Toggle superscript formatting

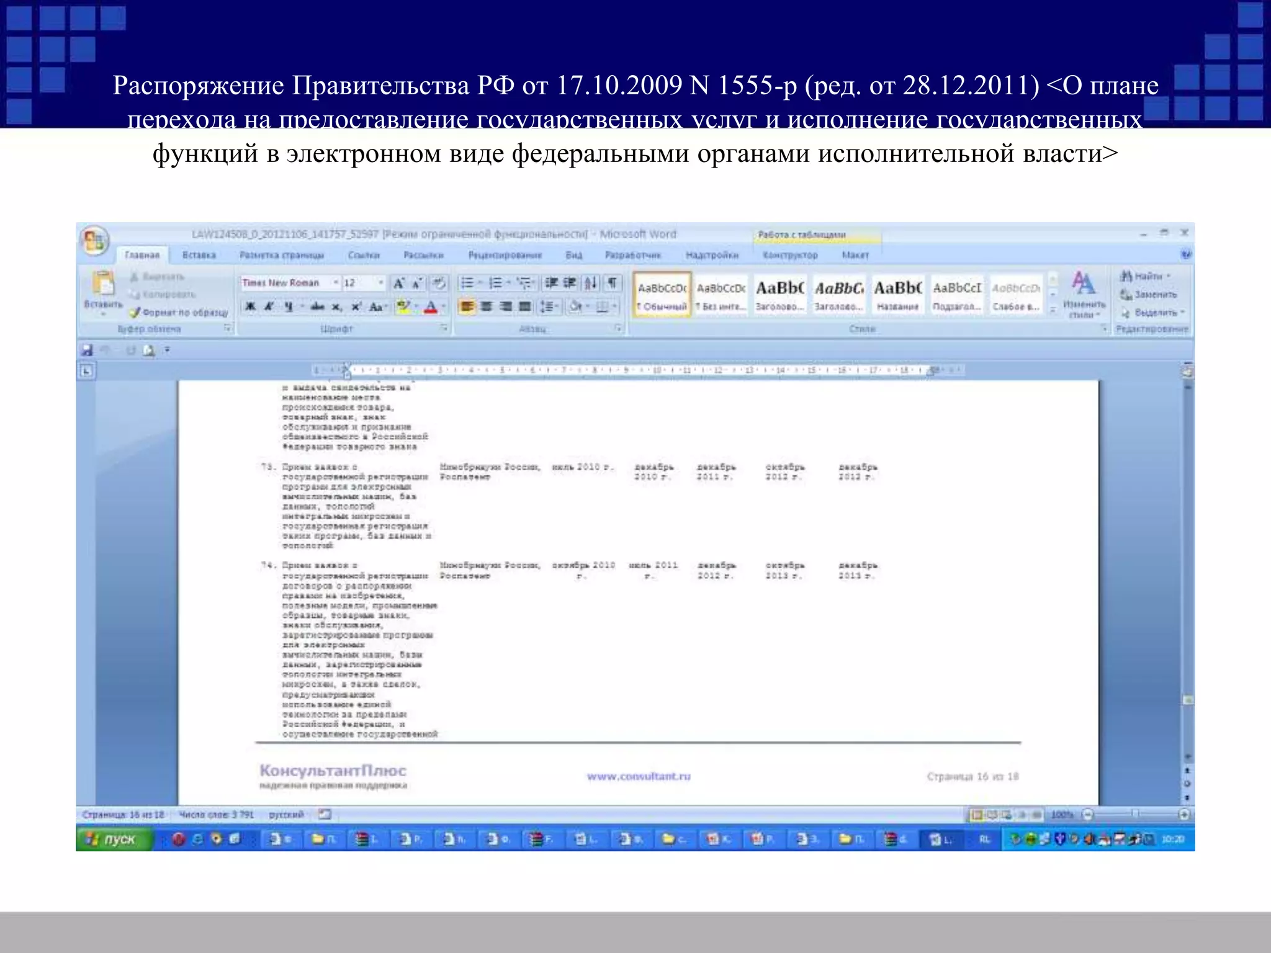click(356, 306)
